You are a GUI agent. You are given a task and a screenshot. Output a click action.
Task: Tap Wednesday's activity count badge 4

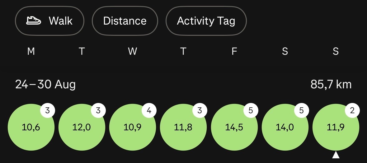coord(149,110)
